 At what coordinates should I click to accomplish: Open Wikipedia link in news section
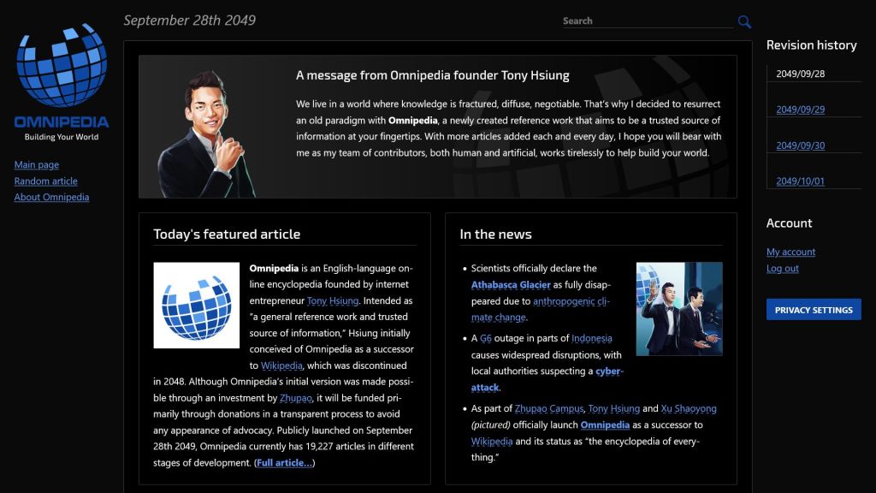(x=492, y=441)
